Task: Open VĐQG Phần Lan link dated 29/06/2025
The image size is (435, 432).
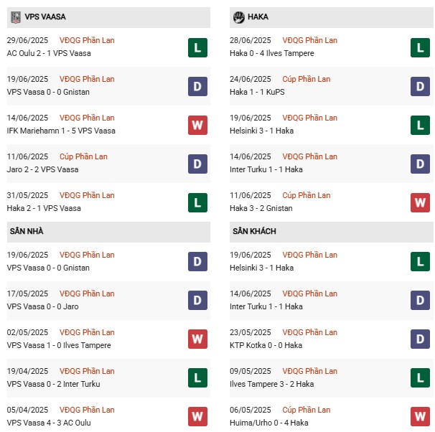Action: 87,40
